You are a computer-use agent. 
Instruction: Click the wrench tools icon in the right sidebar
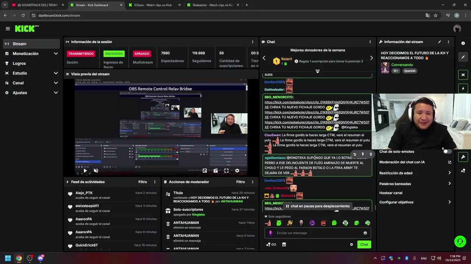(463, 157)
